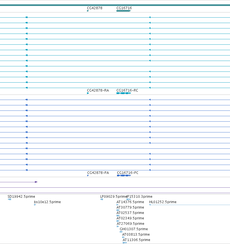Screen dimensions: 230x244
Task: Click the AT14376.5prime arrow glyph
Action: 118,205
